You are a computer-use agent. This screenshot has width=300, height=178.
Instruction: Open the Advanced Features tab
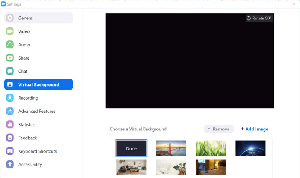(37, 111)
